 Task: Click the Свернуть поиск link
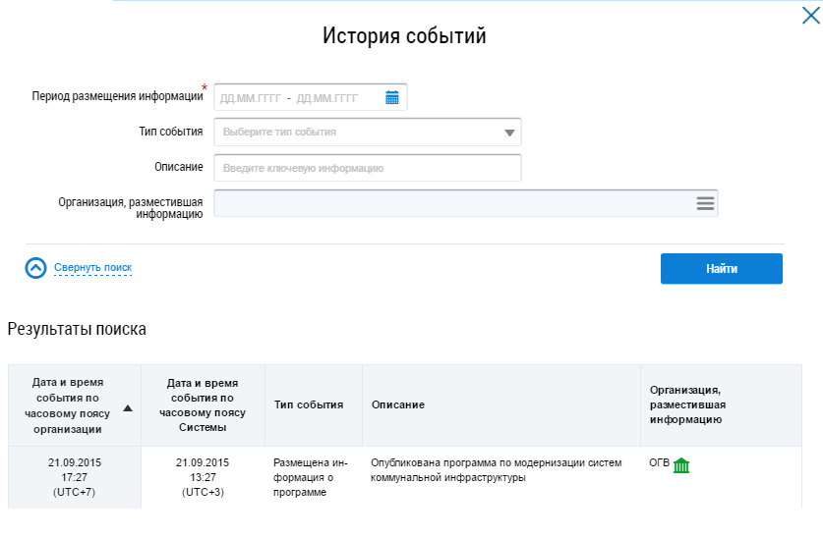coord(92,267)
